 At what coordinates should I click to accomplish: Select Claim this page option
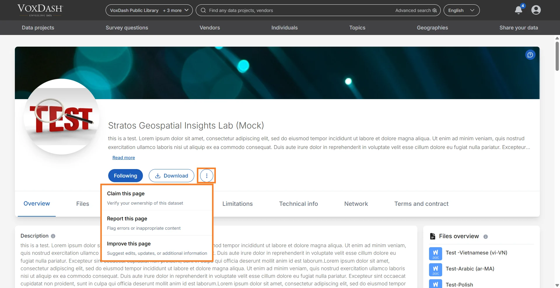[157, 198]
